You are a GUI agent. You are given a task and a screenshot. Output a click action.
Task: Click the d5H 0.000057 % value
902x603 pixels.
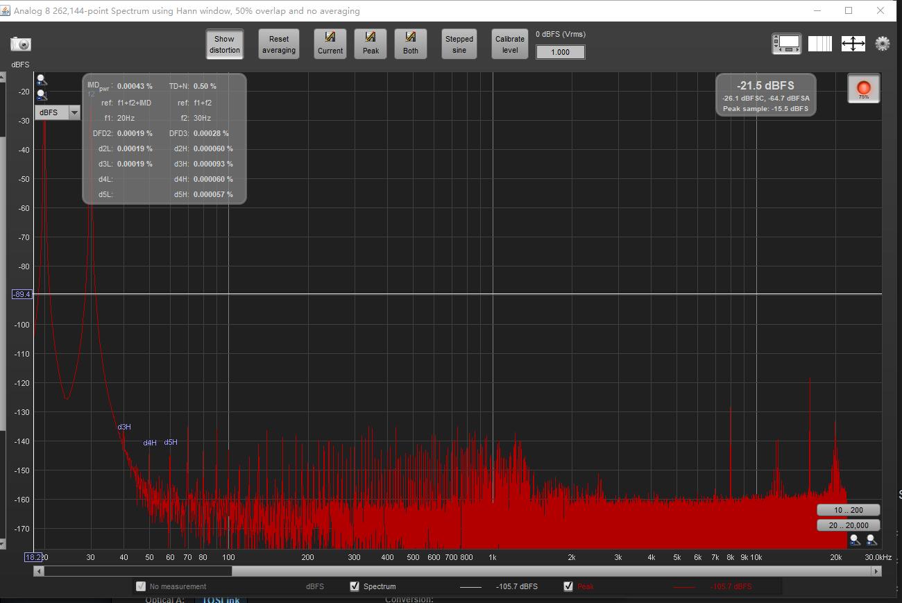point(213,194)
